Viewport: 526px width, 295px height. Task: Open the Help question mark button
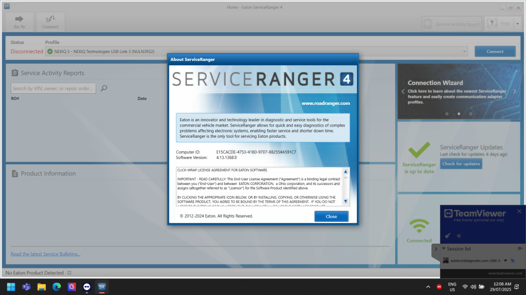point(499,24)
